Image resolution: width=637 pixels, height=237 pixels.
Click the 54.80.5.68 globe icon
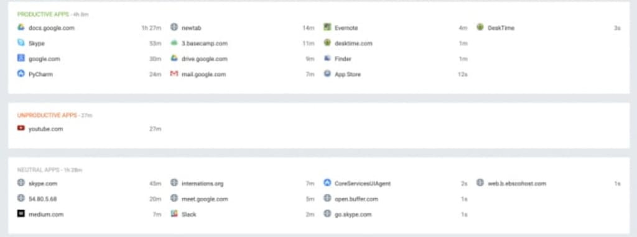pos(21,198)
